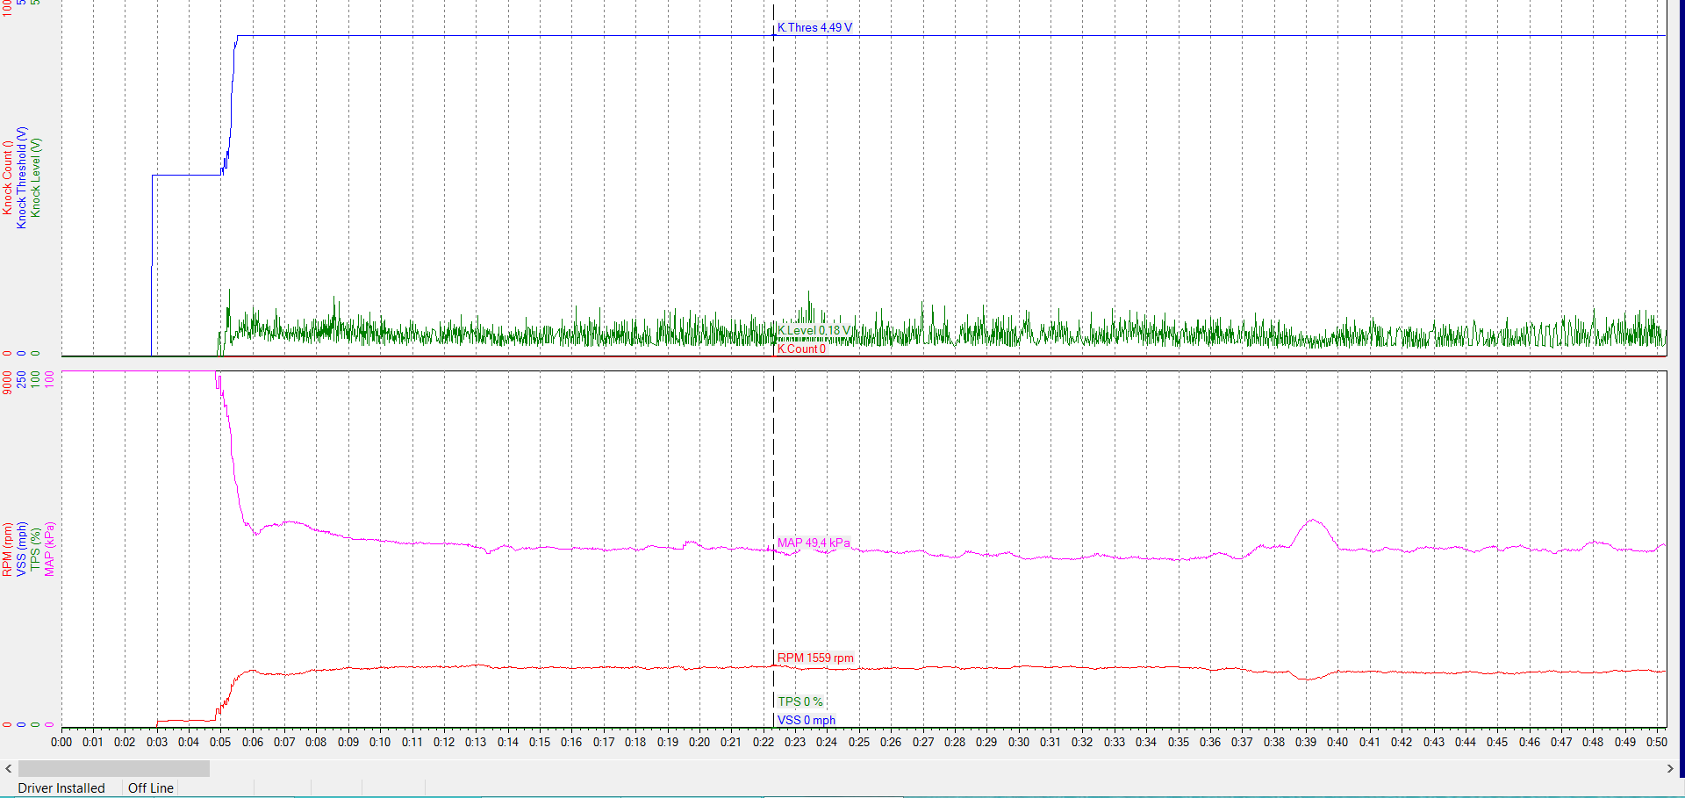Click the Knock Threshold (V) axis title
Screen dimensions: 1685x798
22,177
